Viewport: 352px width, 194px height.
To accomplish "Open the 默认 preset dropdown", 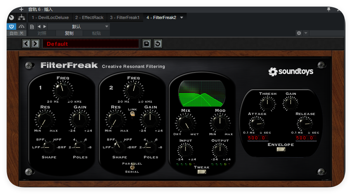I will pos(79,26).
